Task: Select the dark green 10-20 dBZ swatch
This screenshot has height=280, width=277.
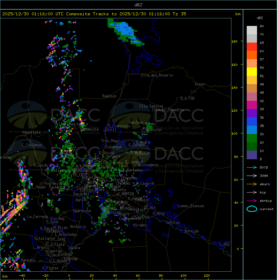Action: click(252, 146)
